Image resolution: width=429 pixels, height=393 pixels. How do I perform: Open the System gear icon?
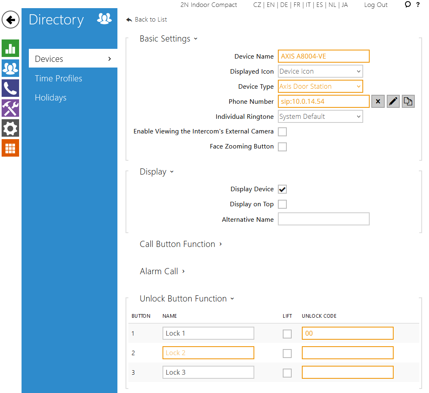[11, 128]
